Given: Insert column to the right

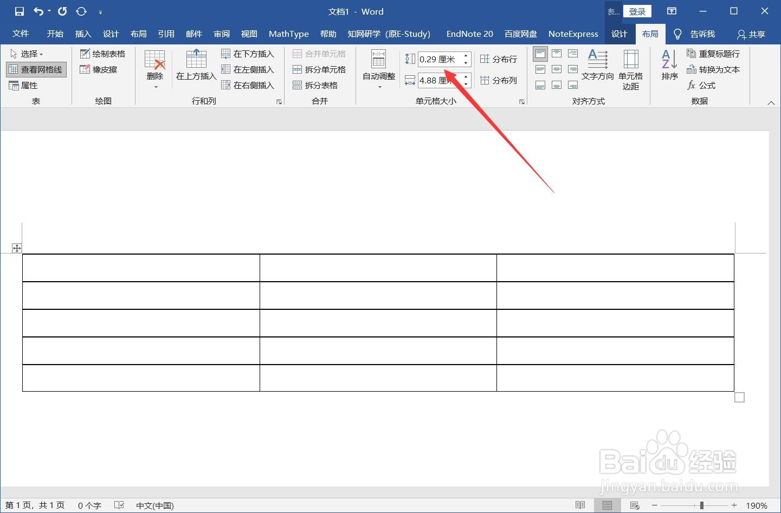Looking at the screenshot, I should point(248,85).
